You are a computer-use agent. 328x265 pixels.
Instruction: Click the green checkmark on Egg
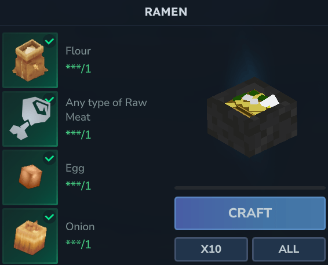coord(50,158)
